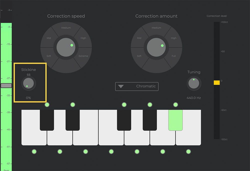
Task: Choose Medium on Correction speed dial
Action: [66, 28]
